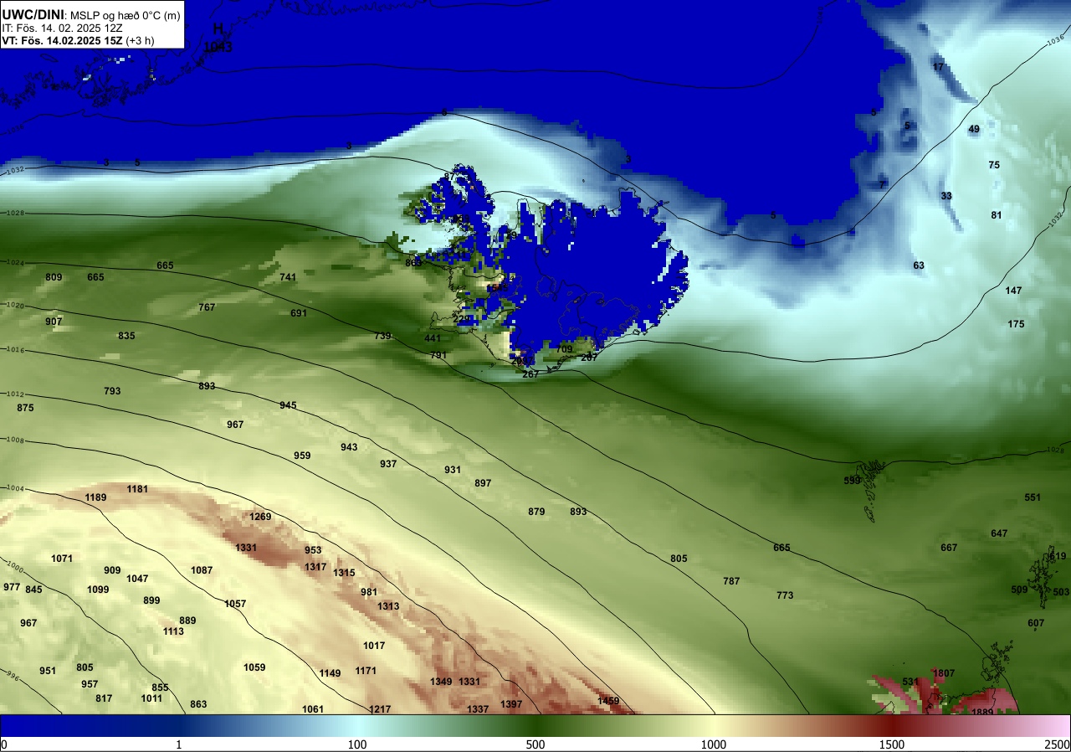The image size is (1071, 752).
Task: Click the 647 height value
Action: click(x=999, y=533)
